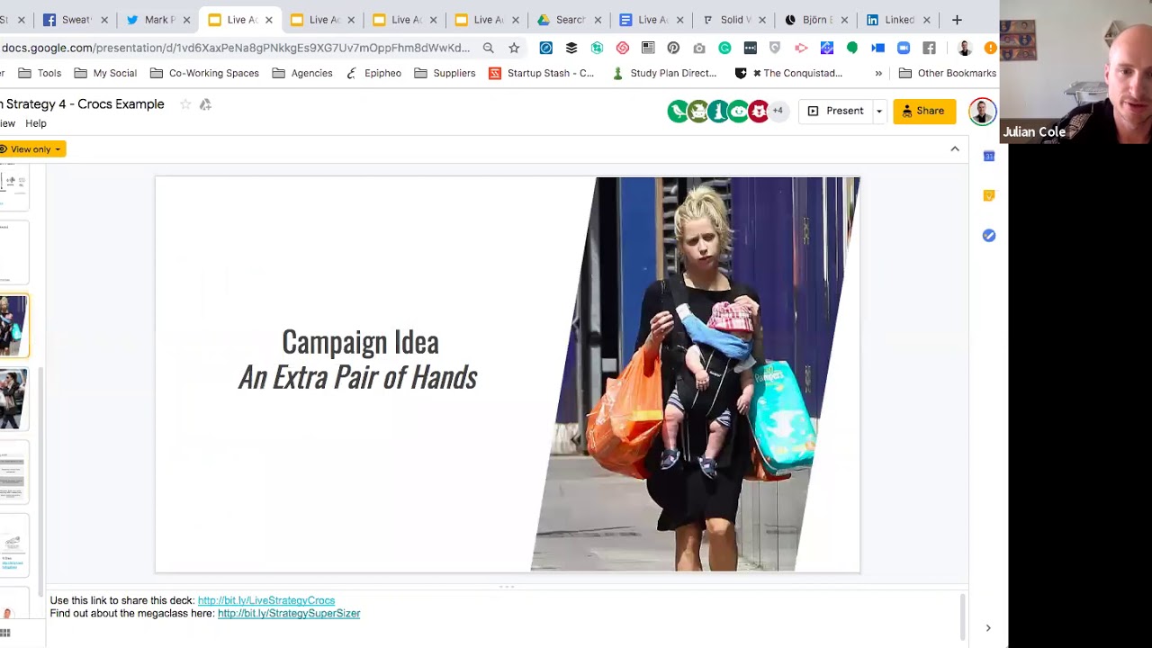Image resolution: width=1152 pixels, height=648 pixels.
Task: Switch to the Björn browser tab
Action: tap(816, 20)
